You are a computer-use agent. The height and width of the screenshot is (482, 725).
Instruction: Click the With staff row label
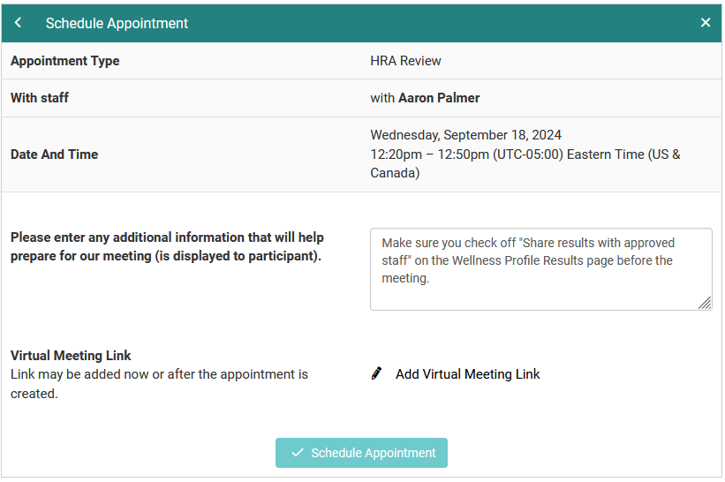pos(40,98)
